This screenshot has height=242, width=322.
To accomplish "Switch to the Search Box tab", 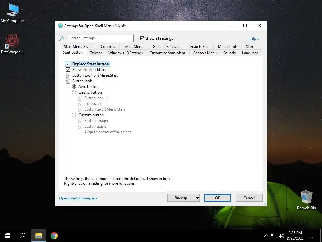I will point(199,47).
